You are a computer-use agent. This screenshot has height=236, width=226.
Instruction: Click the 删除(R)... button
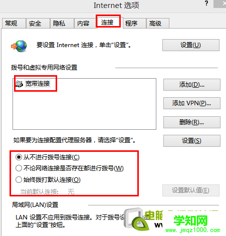(x=192, y=122)
